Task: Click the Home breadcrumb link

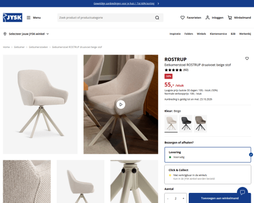Action: [x=6, y=47]
